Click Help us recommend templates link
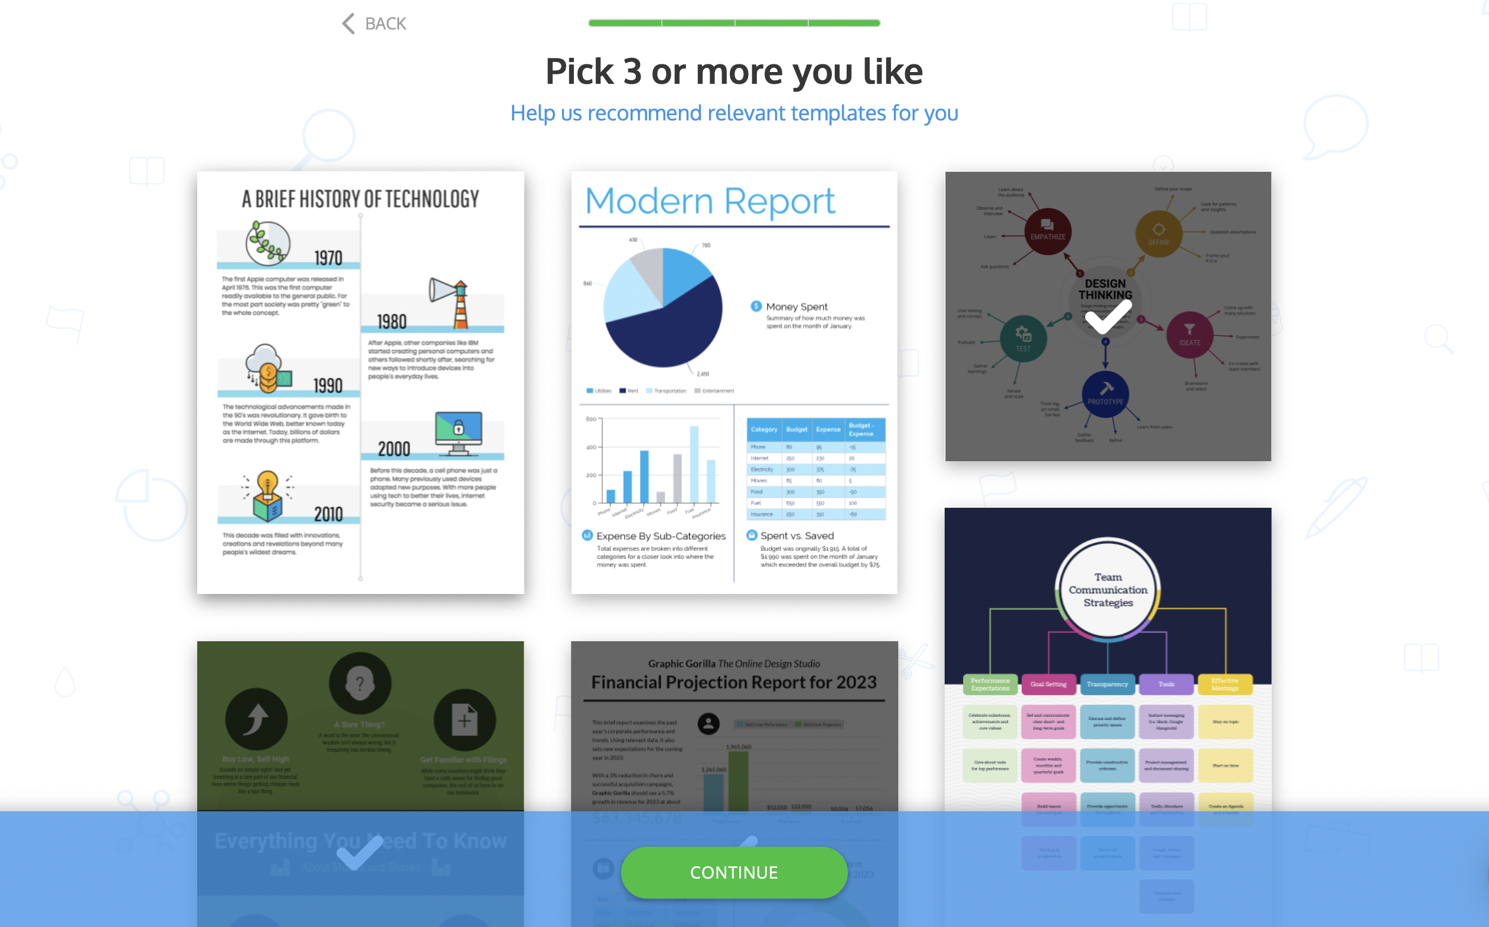 pos(734,111)
